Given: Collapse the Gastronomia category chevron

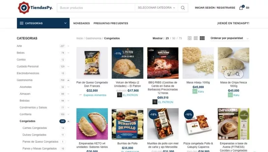Looking at the screenshot, I should 68,80.
